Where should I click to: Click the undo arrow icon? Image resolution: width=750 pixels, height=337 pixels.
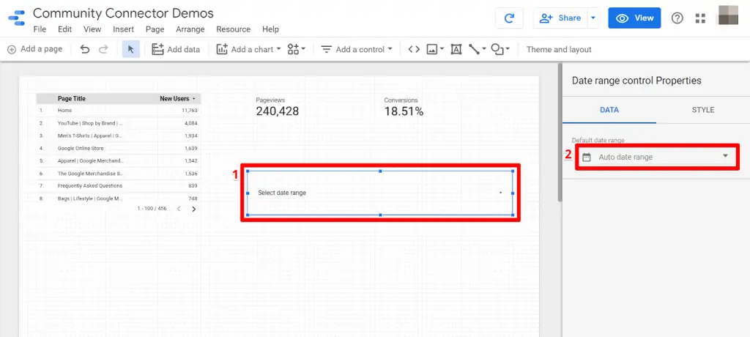click(85, 49)
